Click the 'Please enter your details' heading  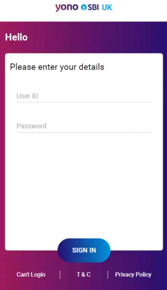coord(57,67)
